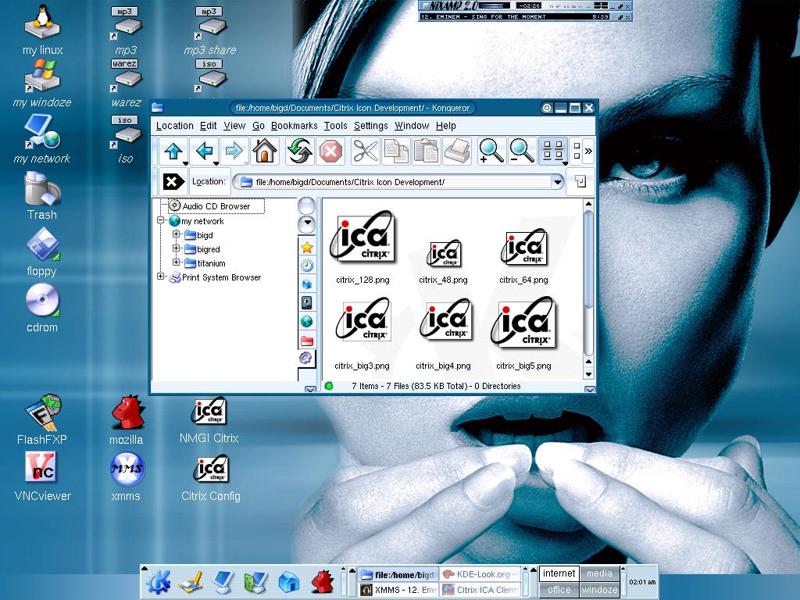Expand the bigd tree folder
The height and width of the screenshot is (600, 800).
pos(176,234)
